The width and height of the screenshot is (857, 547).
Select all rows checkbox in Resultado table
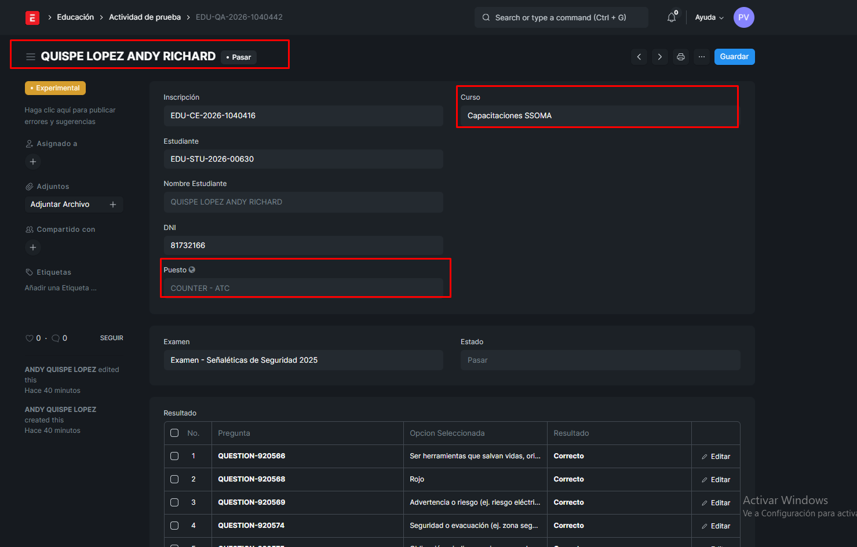point(174,433)
